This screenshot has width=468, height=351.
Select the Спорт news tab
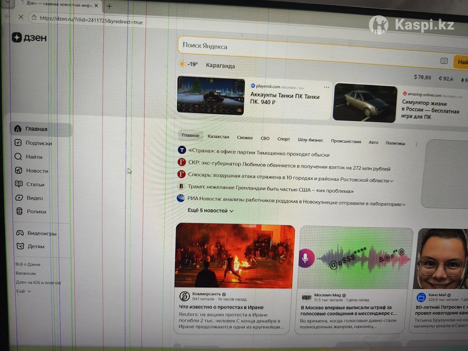[284, 139]
